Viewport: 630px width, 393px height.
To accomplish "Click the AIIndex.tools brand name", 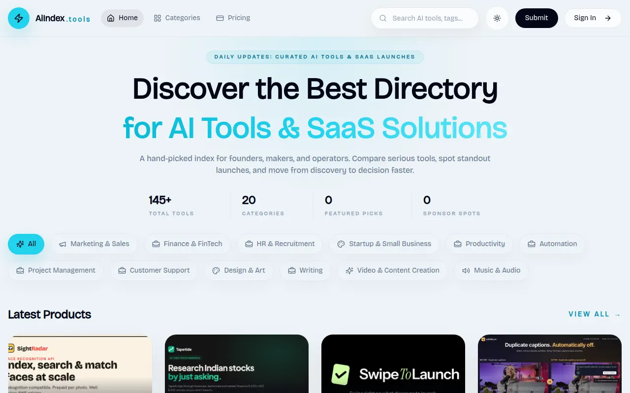I will 63,19.
